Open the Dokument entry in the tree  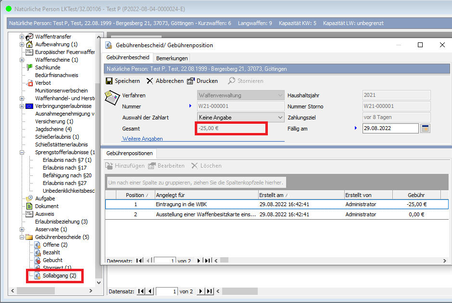(x=47, y=206)
